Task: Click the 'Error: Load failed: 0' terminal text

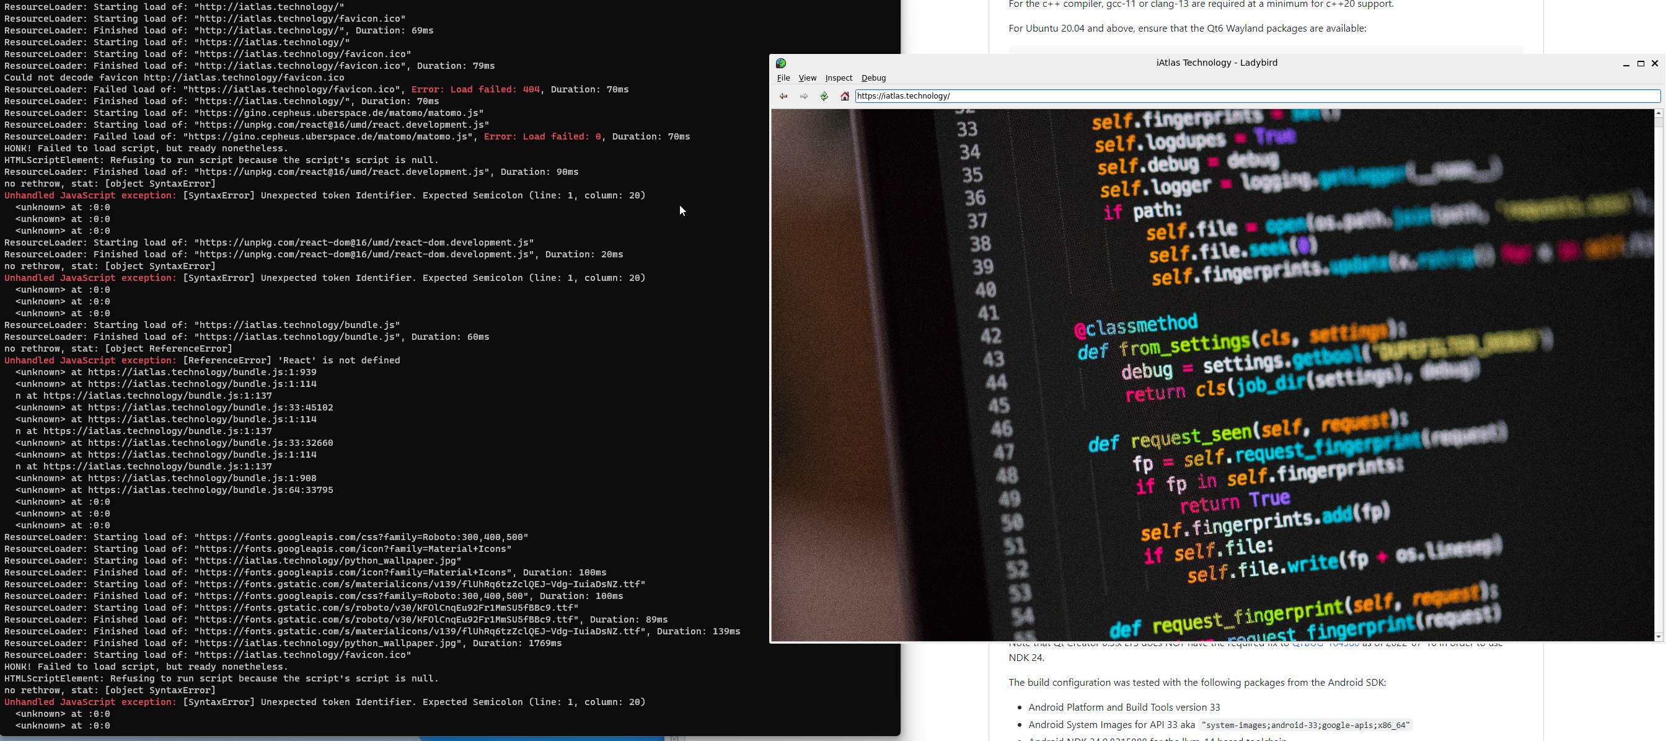Action: click(x=542, y=137)
